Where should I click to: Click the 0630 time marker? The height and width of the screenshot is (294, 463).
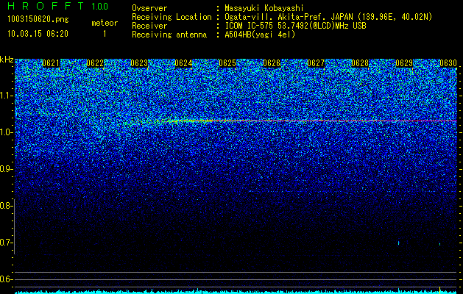click(x=448, y=63)
